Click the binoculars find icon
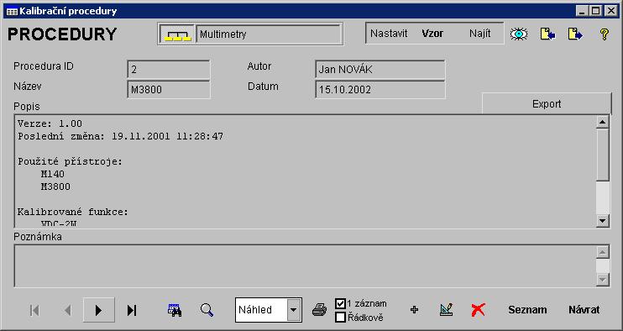623x331 pixels. click(175, 310)
